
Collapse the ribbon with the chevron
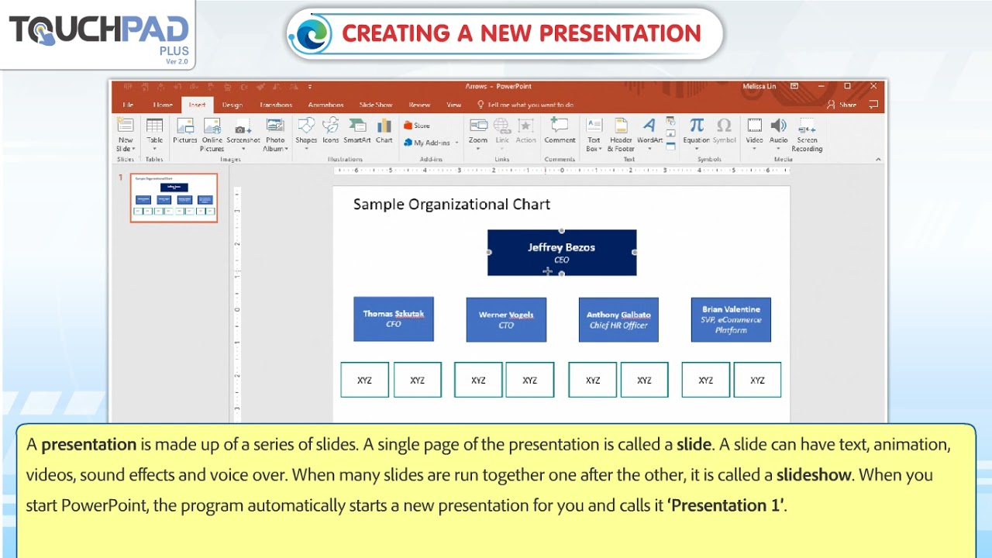tap(878, 159)
